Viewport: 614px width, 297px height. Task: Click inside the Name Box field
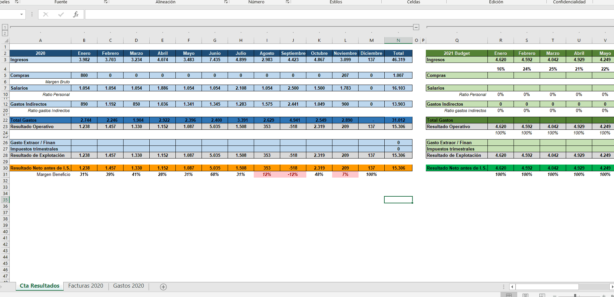(9, 14)
